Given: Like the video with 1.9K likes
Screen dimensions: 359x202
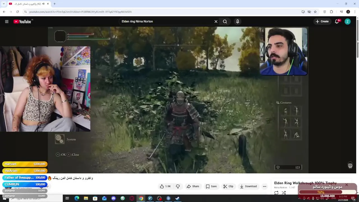Looking at the screenshot, I should coord(165,186).
